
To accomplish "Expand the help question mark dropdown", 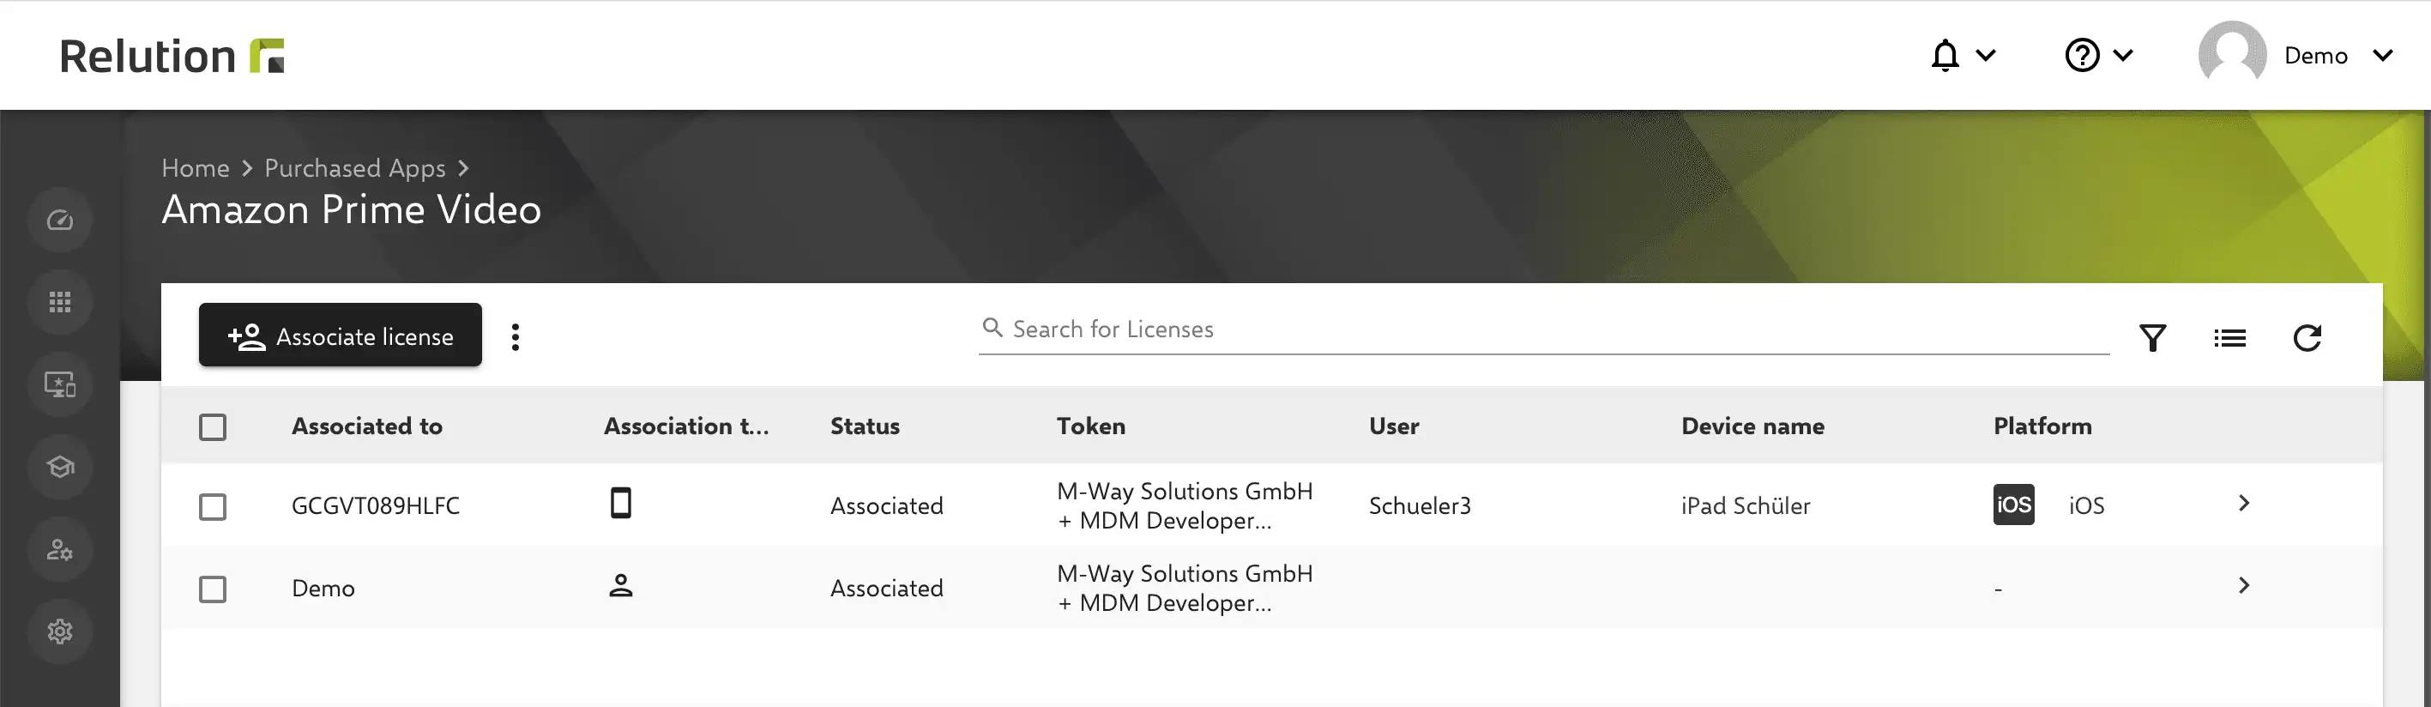I will coord(2099,55).
